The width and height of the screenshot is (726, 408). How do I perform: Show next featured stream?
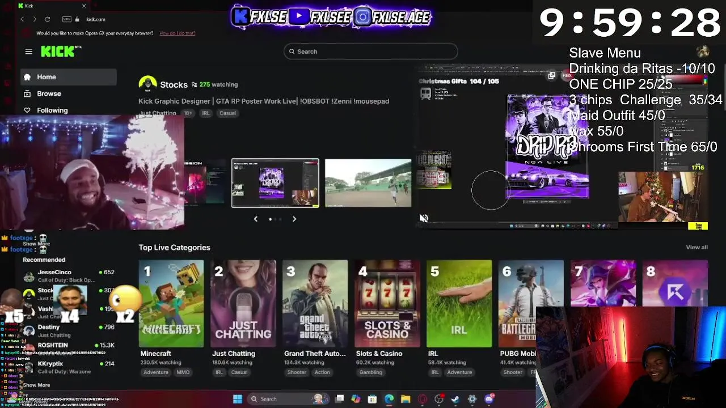point(294,219)
